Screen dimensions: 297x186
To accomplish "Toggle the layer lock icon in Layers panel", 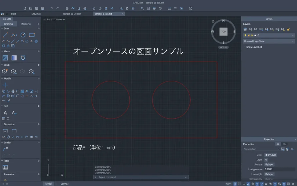I will pos(288,29).
